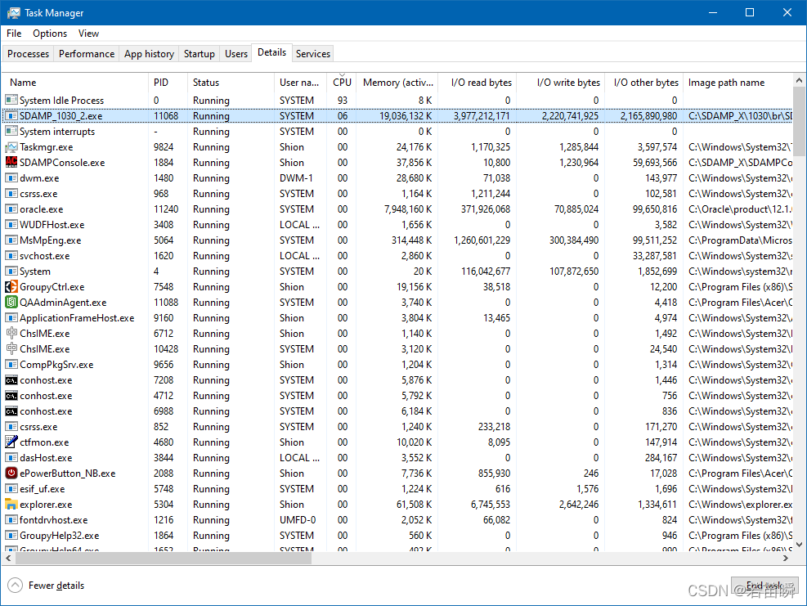Click the horizontal scrollbar left arrow
The image size is (807, 606).
(8, 558)
